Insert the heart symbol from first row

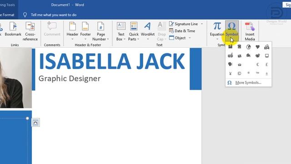[258, 47]
